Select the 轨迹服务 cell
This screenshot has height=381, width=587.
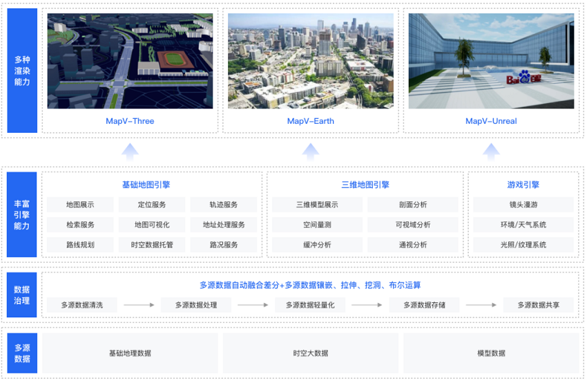coord(224,205)
